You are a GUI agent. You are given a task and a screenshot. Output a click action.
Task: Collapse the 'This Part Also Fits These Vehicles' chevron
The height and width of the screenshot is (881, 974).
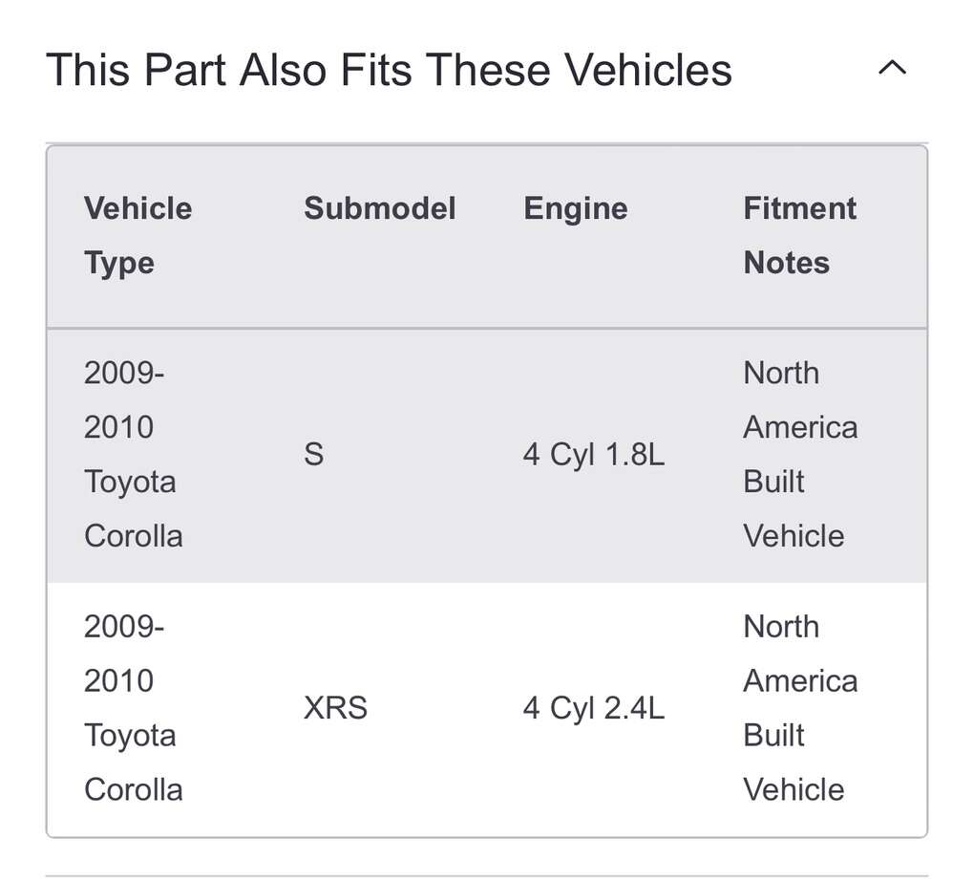click(892, 69)
